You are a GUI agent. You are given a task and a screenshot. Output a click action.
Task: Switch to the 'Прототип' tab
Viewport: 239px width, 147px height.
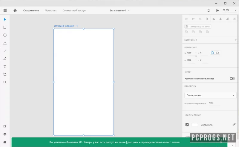click(x=50, y=10)
